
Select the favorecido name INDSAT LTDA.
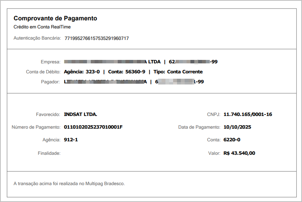coord(81,114)
